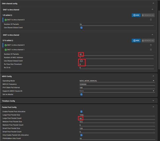Select ENET tx dma channel 0 row
160x141 pixels.
pyautogui.click(x=79, y=20)
